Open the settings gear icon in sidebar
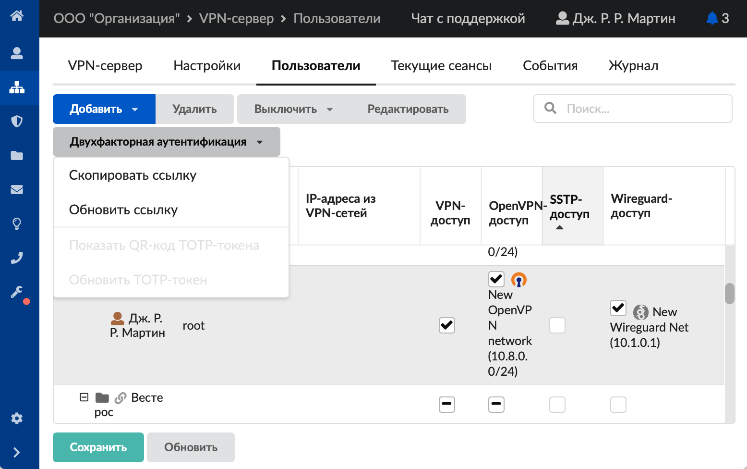Image resolution: width=747 pixels, height=469 pixels. coord(17,418)
